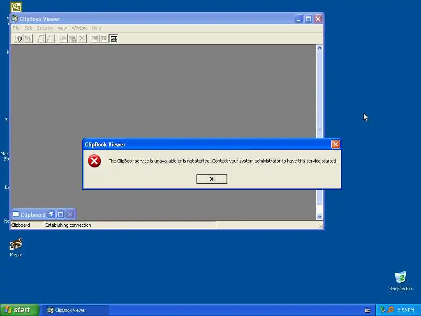This screenshot has height=316, width=421.
Task: Click the Stop Sharing toolbar icon
Action: [x=51, y=39]
